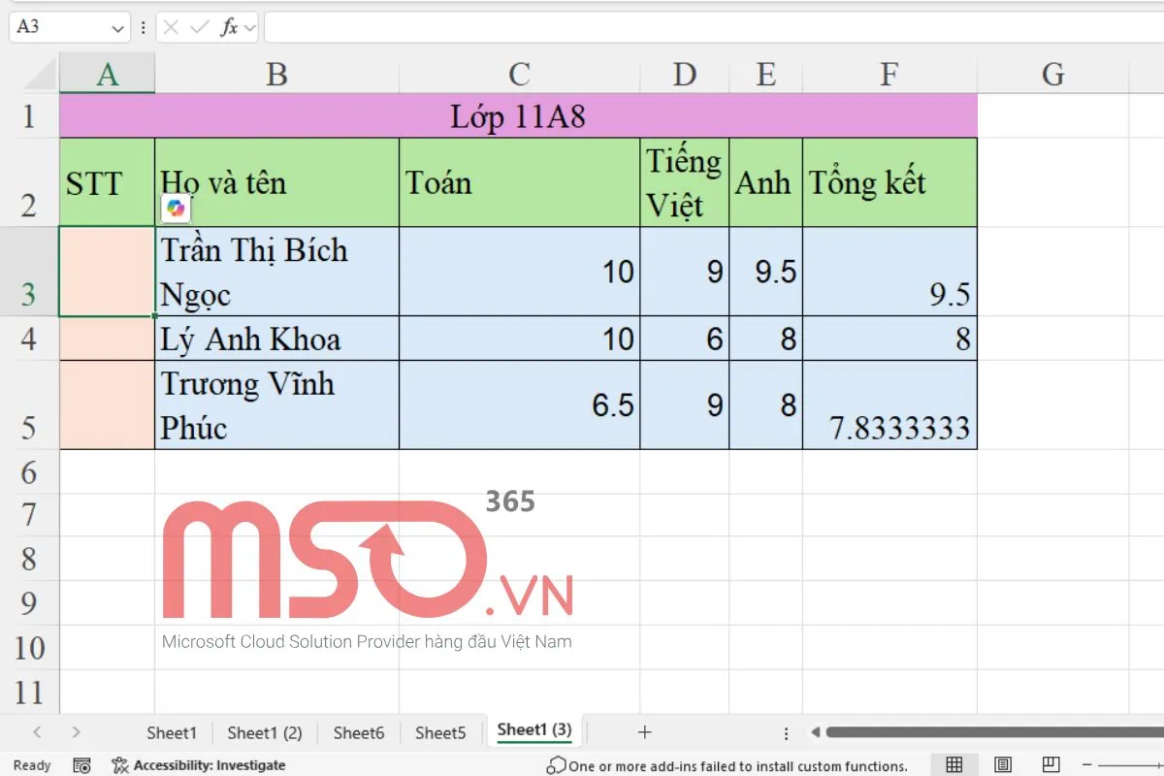This screenshot has width=1164, height=776.
Task: Click the Cancel (X) icon in formula bar
Action: coord(172,27)
